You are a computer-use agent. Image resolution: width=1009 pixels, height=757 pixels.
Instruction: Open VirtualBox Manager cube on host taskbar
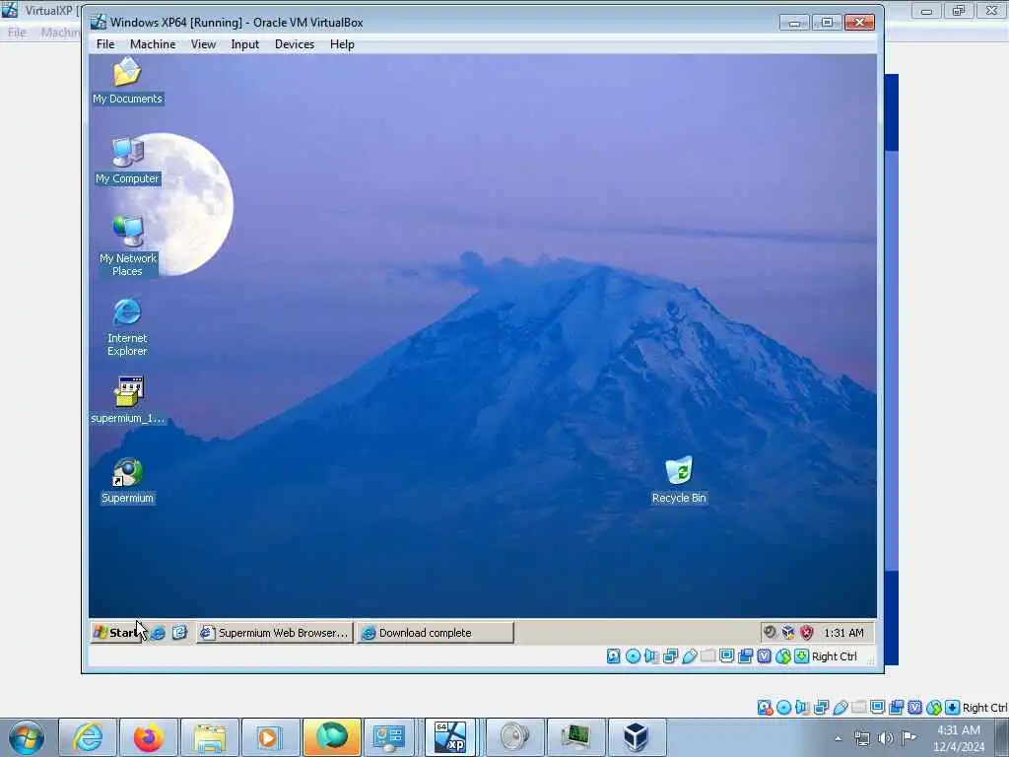[x=636, y=737]
